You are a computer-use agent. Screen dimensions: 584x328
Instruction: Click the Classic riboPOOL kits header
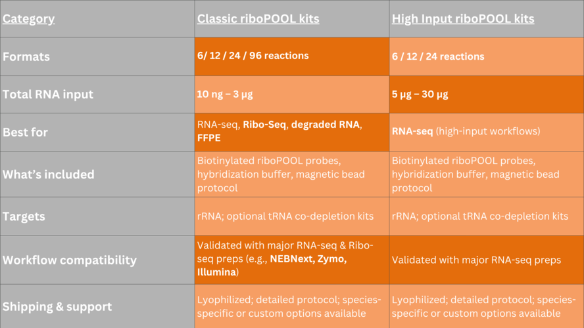(292, 18)
